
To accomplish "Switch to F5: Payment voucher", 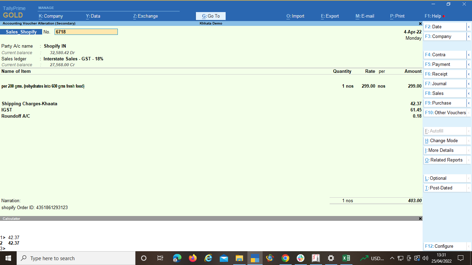I will coord(445,64).
